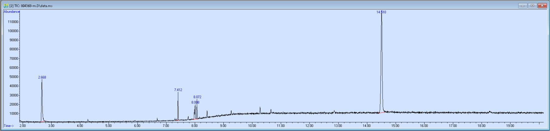Click the Abundance axis label
Image resolution: width=550 pixels, height=131 pixels.
pos(11,12)
